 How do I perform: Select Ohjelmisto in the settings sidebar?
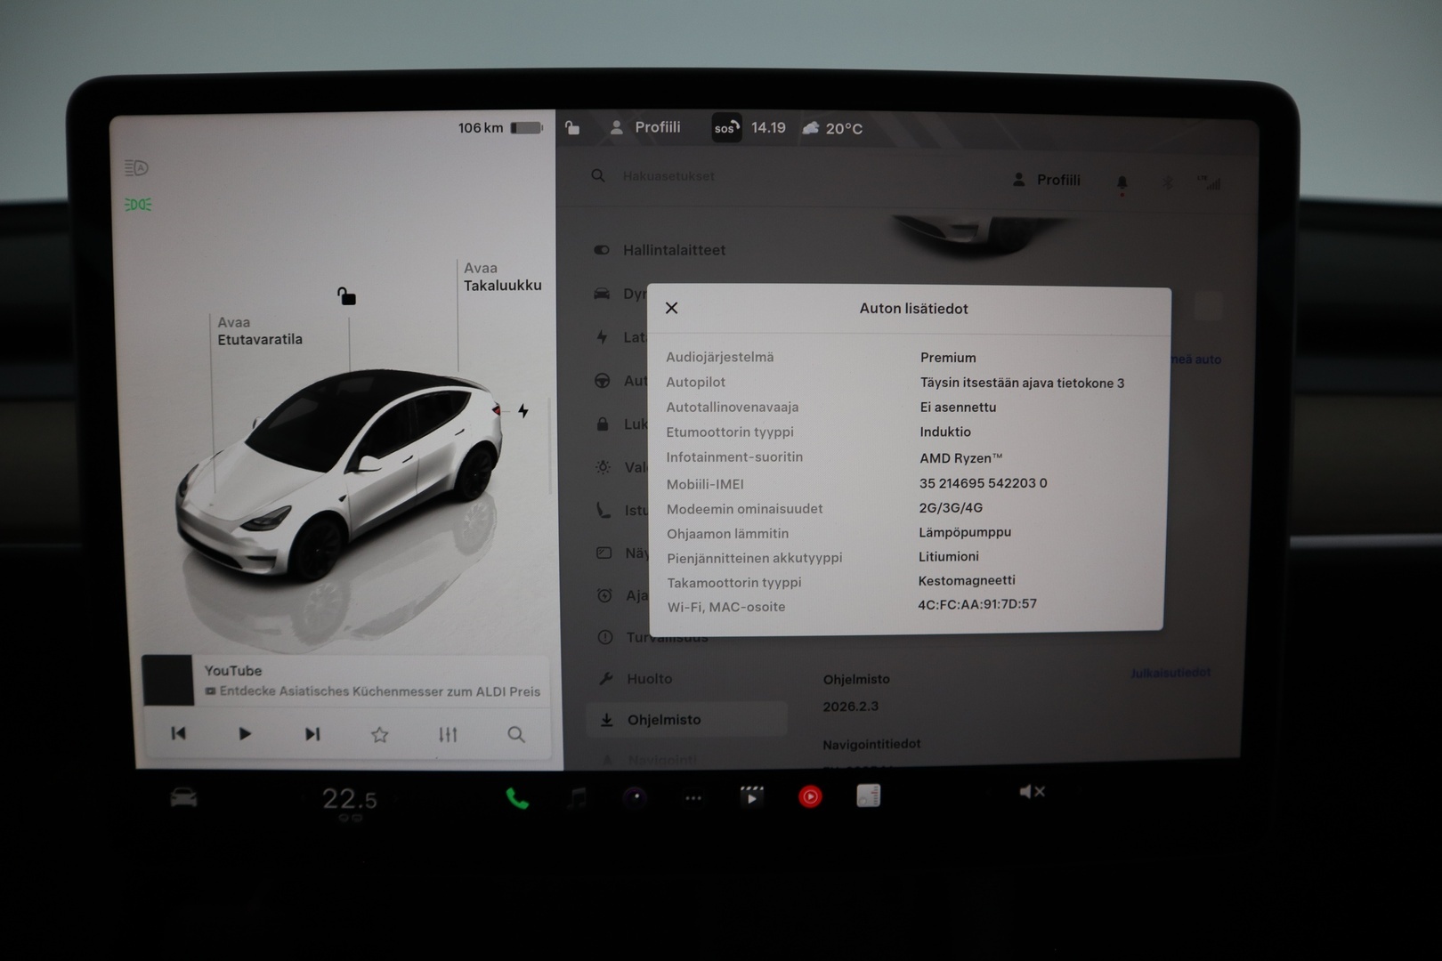[x=663, y=719]
